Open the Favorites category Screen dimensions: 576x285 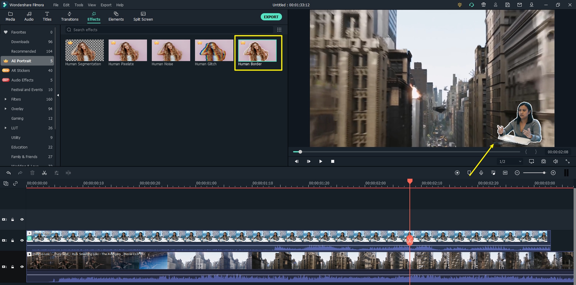point(27,32)
